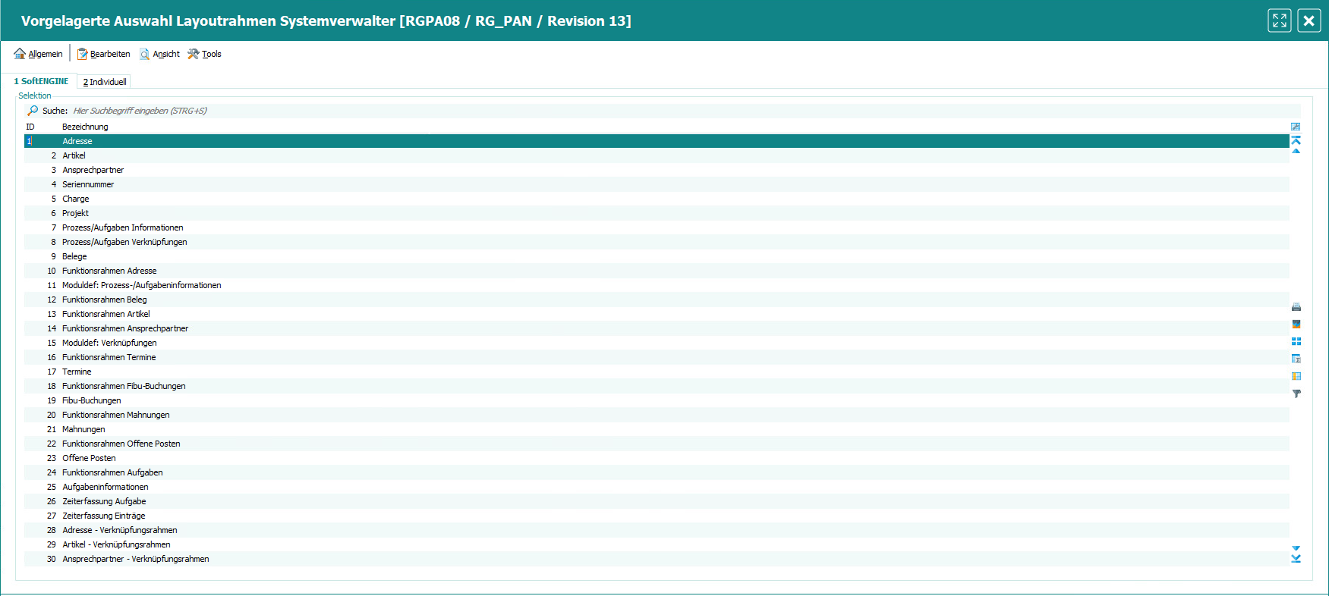
Task: Click the magnifier icon beside Suche
Action: coord(33,111)
